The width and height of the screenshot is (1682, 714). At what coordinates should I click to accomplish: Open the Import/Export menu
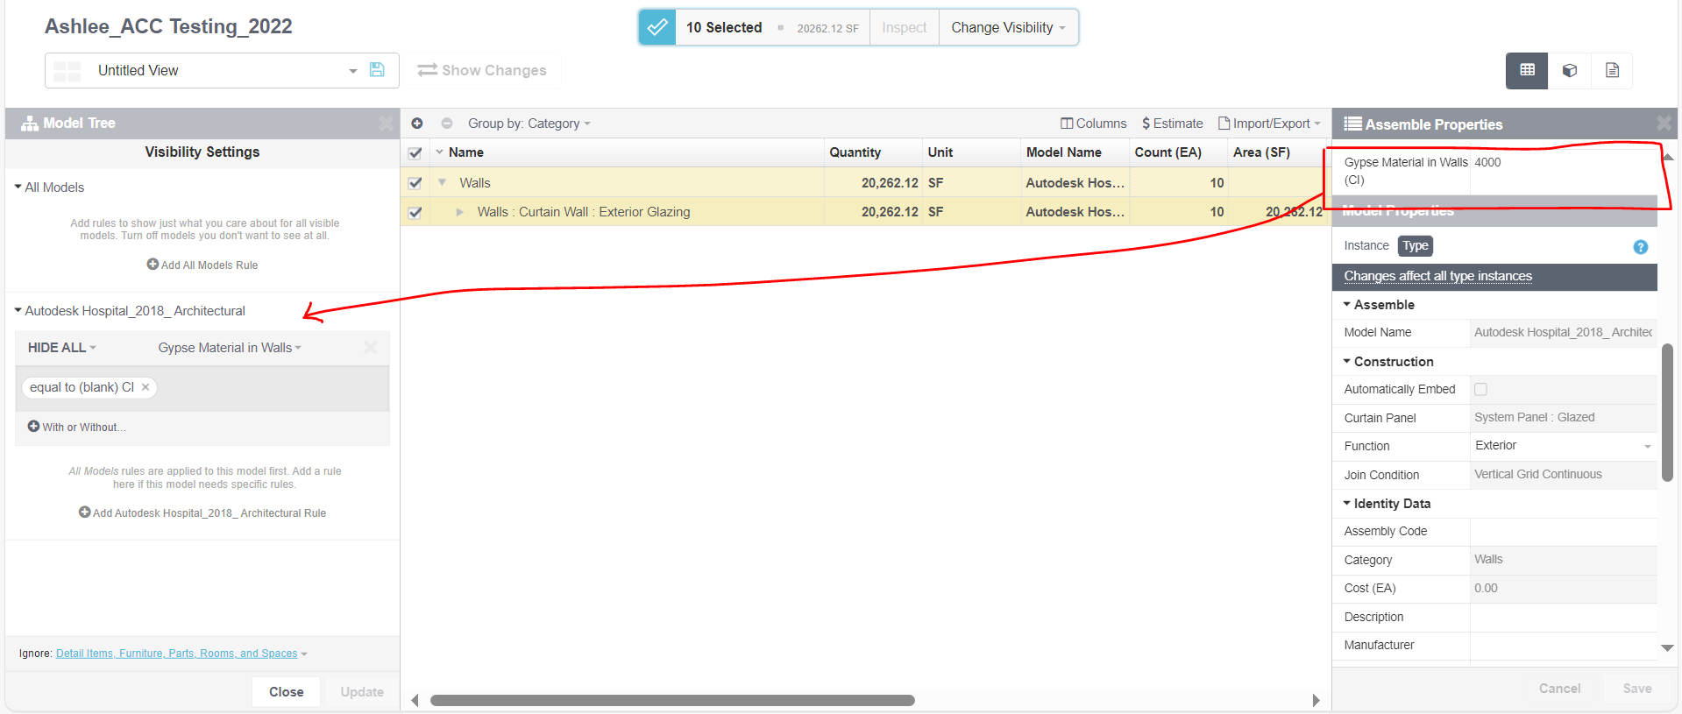point(1269,124)
